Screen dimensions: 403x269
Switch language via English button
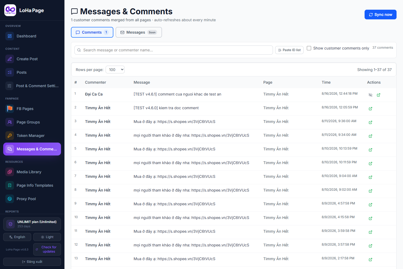click(17, 237)
